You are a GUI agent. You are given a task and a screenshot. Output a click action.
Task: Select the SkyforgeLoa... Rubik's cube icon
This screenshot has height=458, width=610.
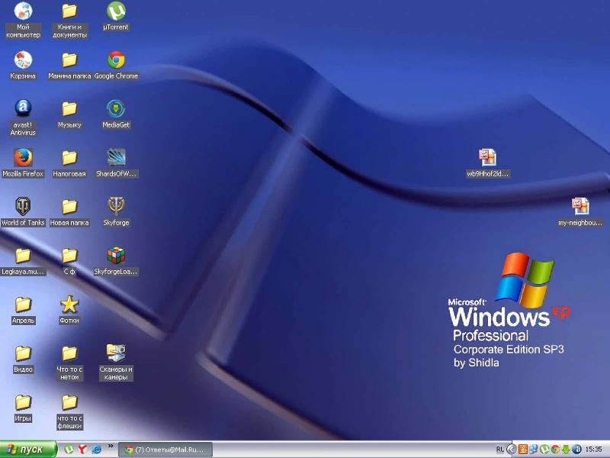116,261
